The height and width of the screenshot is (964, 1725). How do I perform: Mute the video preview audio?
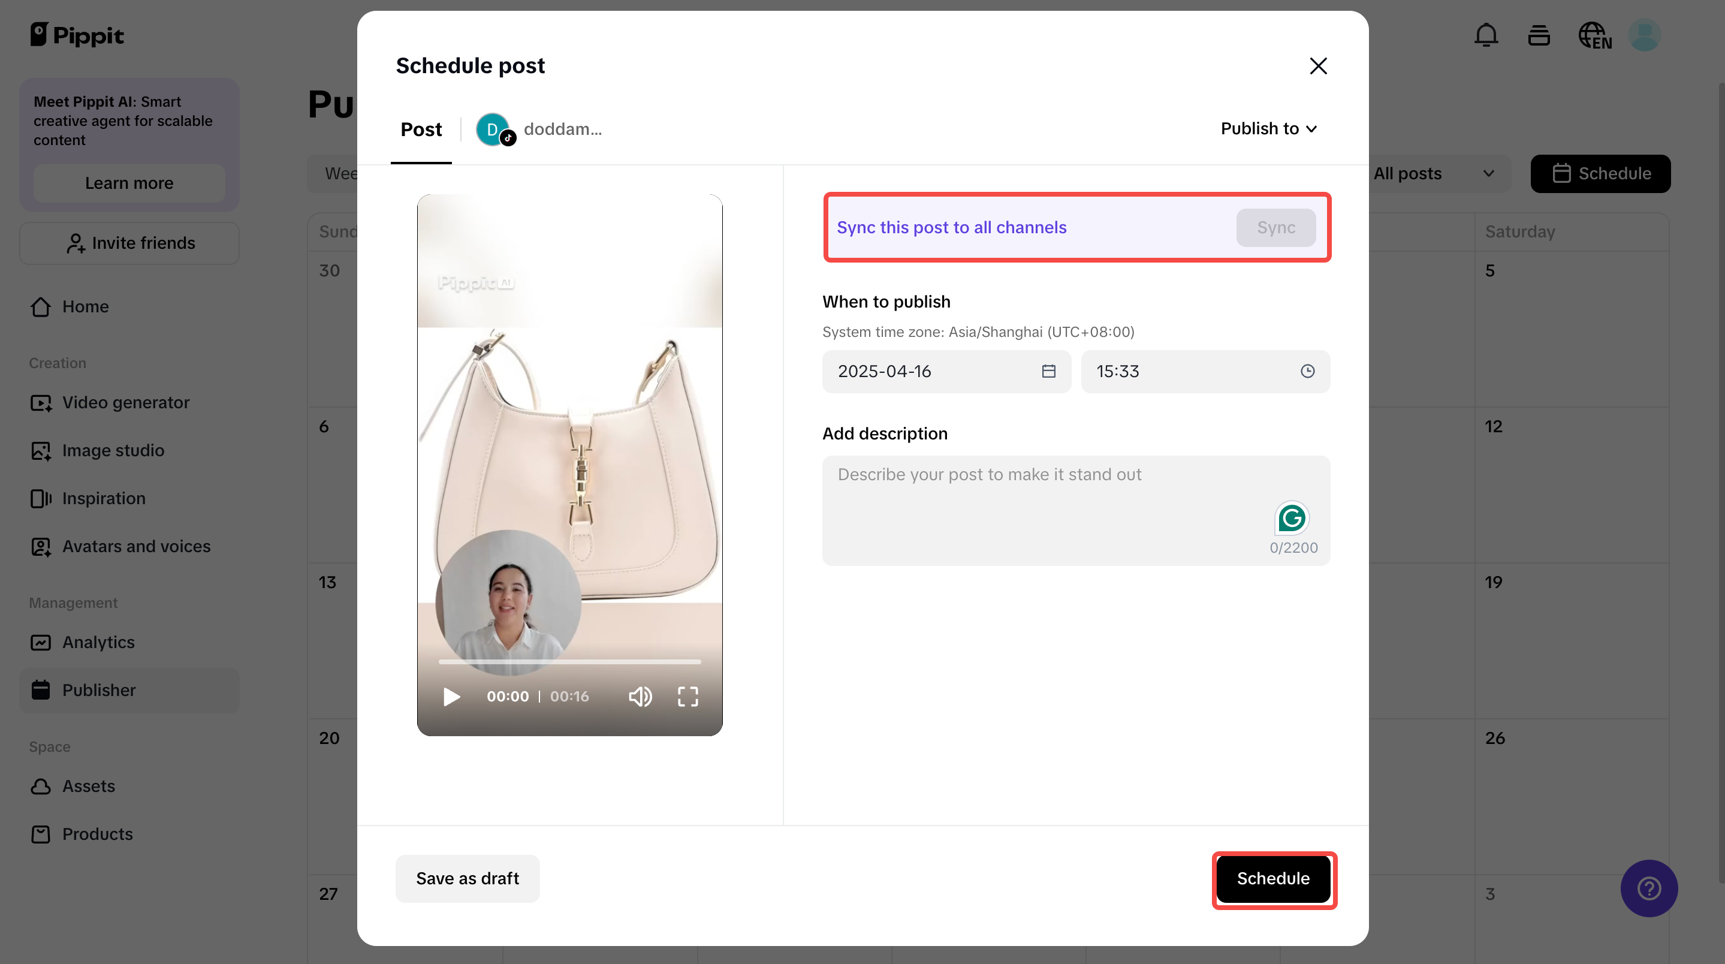[641, 697]
